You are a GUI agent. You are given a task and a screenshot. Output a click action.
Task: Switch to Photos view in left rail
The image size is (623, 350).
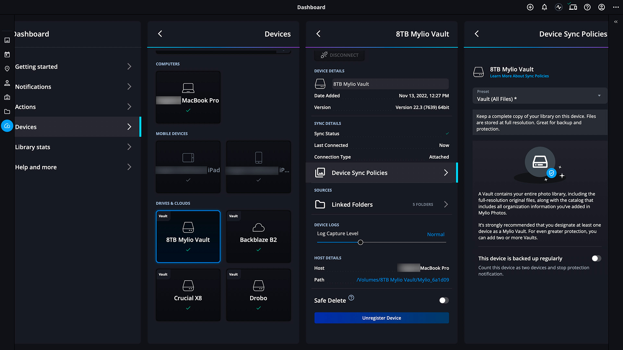(7, 40)
